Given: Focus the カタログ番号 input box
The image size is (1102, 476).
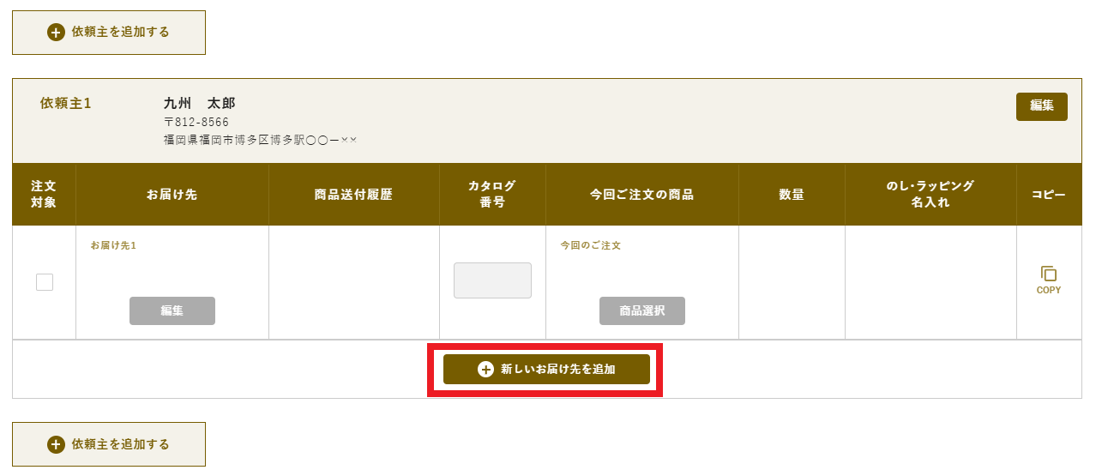Looking at the screenshot, I should pyautogui.click(x=492, y=280).
